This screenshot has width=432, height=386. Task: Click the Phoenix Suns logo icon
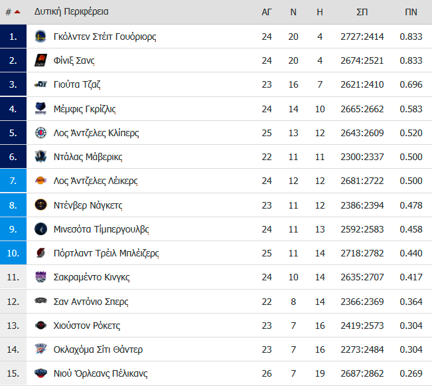point(40,60)
